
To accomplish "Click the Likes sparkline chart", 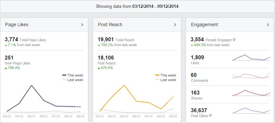I will (251, 58).
